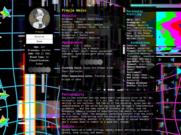The width and height of the screenshot is (181, 135).
Task: Select the 'Element: electricity' line
Action: [140, 64]
